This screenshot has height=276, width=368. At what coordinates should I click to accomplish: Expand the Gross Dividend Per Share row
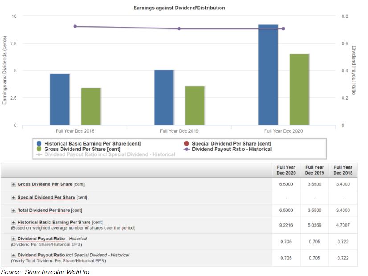pyautogui.click(x=14, y=184)
